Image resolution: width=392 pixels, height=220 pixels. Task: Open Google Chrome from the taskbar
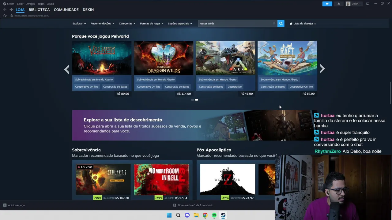click(205, 215)
